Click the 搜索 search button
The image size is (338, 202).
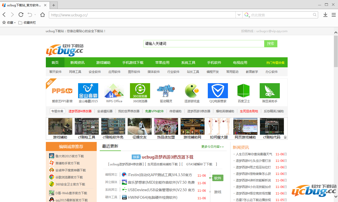[271, 43]
